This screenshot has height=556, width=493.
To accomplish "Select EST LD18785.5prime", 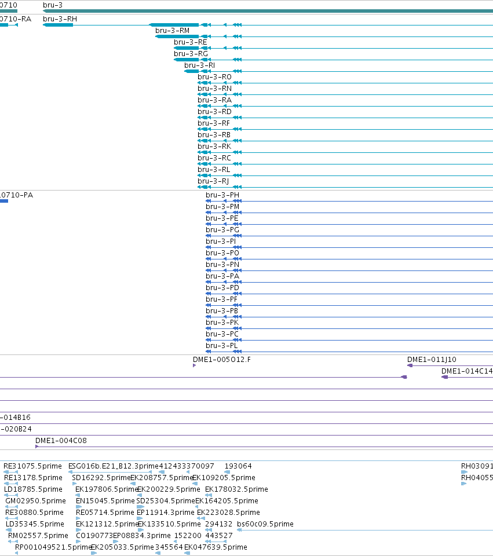I will [34, 489].
